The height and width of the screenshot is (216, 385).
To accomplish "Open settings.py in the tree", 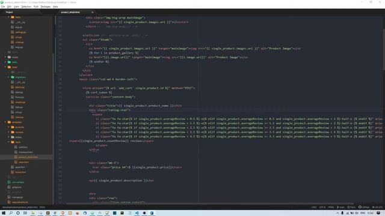I will (x=20, y=32).
